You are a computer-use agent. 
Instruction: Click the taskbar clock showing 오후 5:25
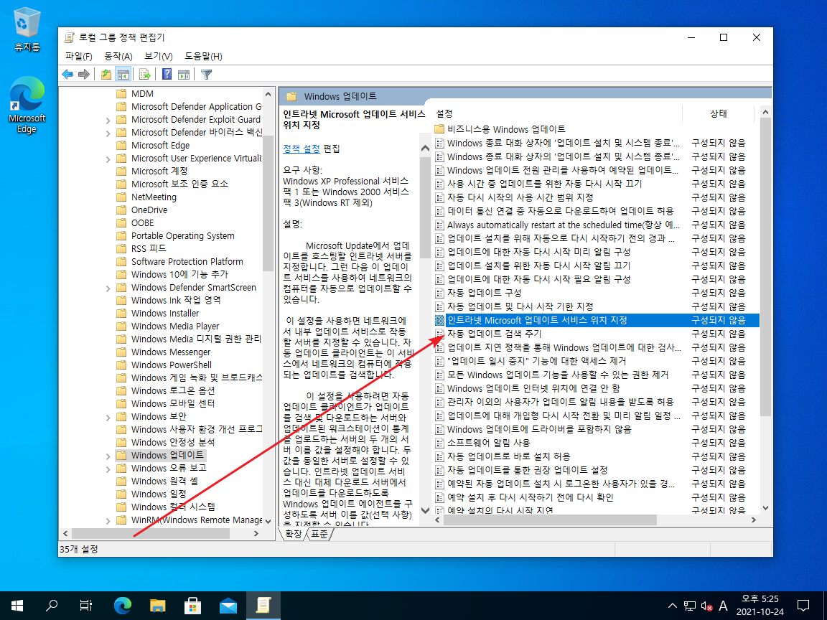(x=760, y=606)
